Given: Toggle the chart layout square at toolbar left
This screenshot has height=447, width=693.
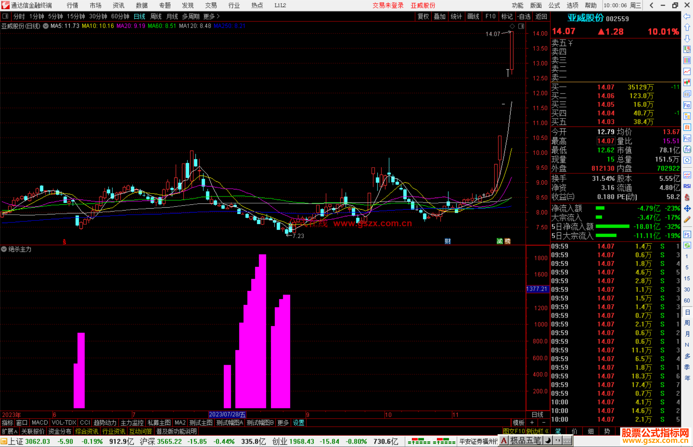Looking at the screenshot, I should [5, 16].
